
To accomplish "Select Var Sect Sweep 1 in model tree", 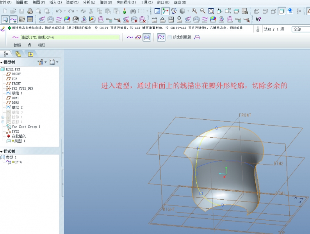I will pos(26,127).
